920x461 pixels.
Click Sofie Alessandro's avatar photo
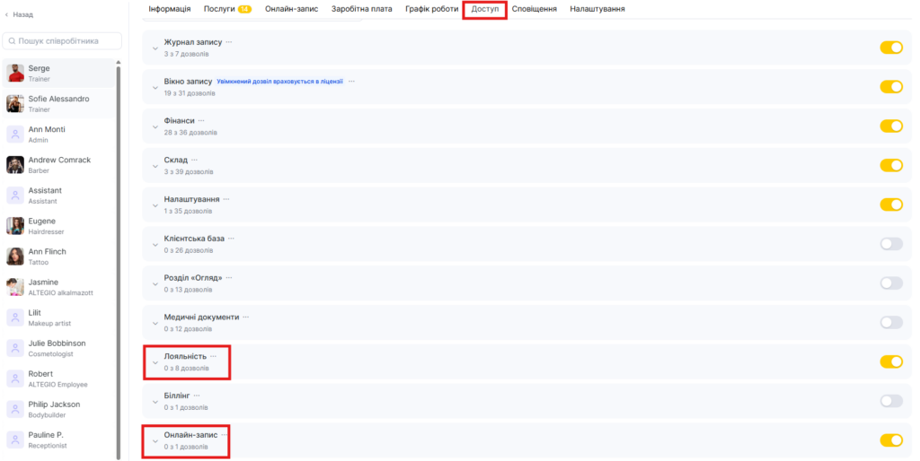tap(15, 103)
